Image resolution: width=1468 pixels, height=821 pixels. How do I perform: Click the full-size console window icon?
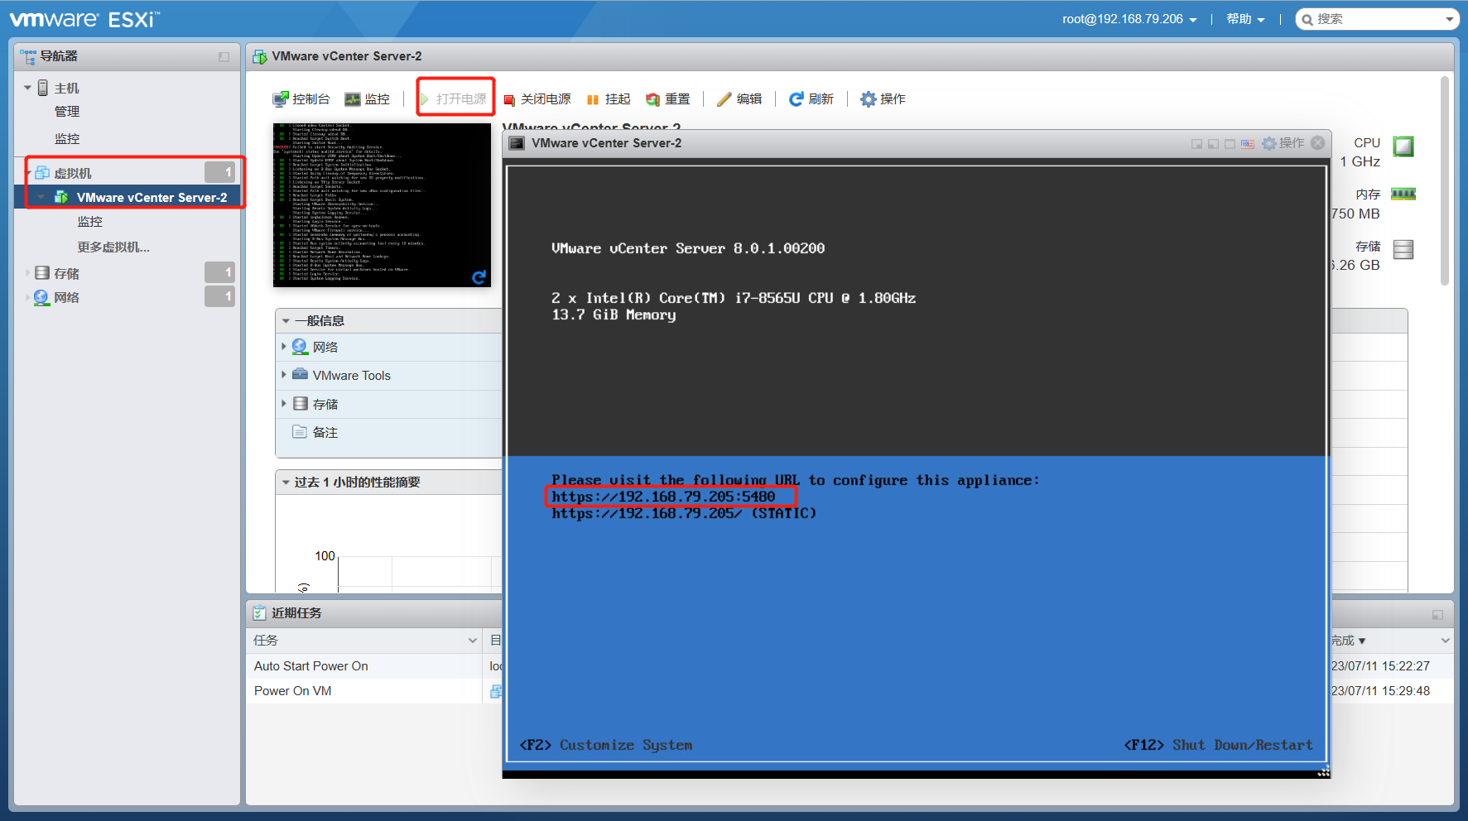1230,144
